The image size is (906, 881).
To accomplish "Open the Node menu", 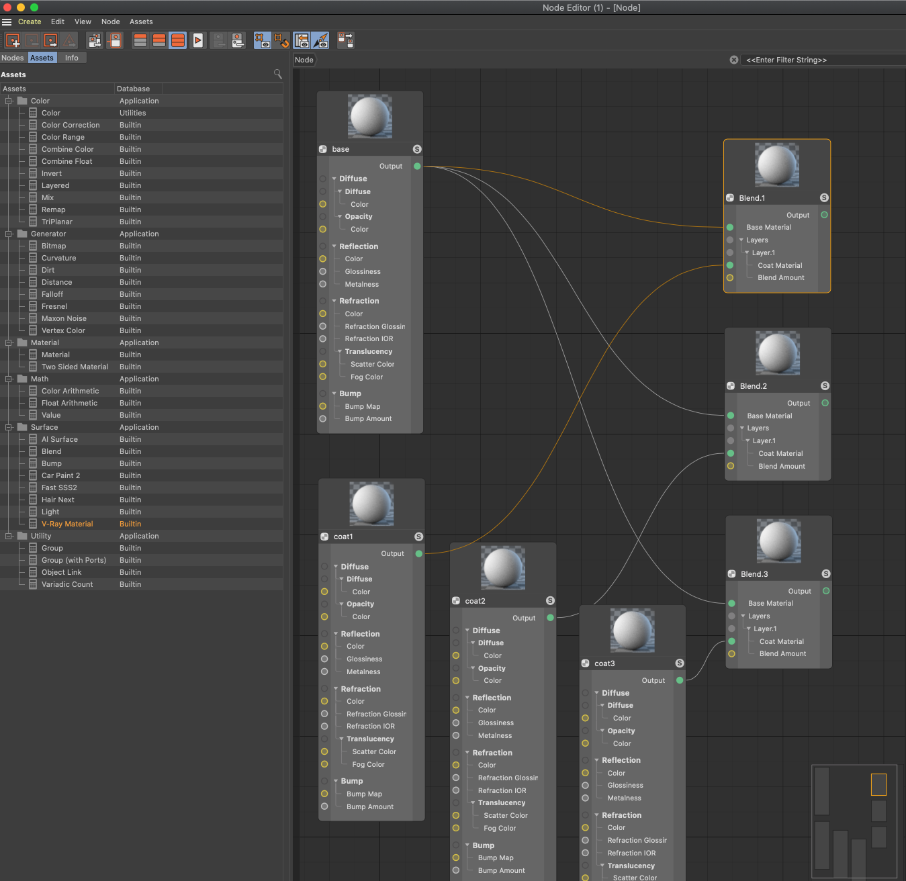I will 111,21.
